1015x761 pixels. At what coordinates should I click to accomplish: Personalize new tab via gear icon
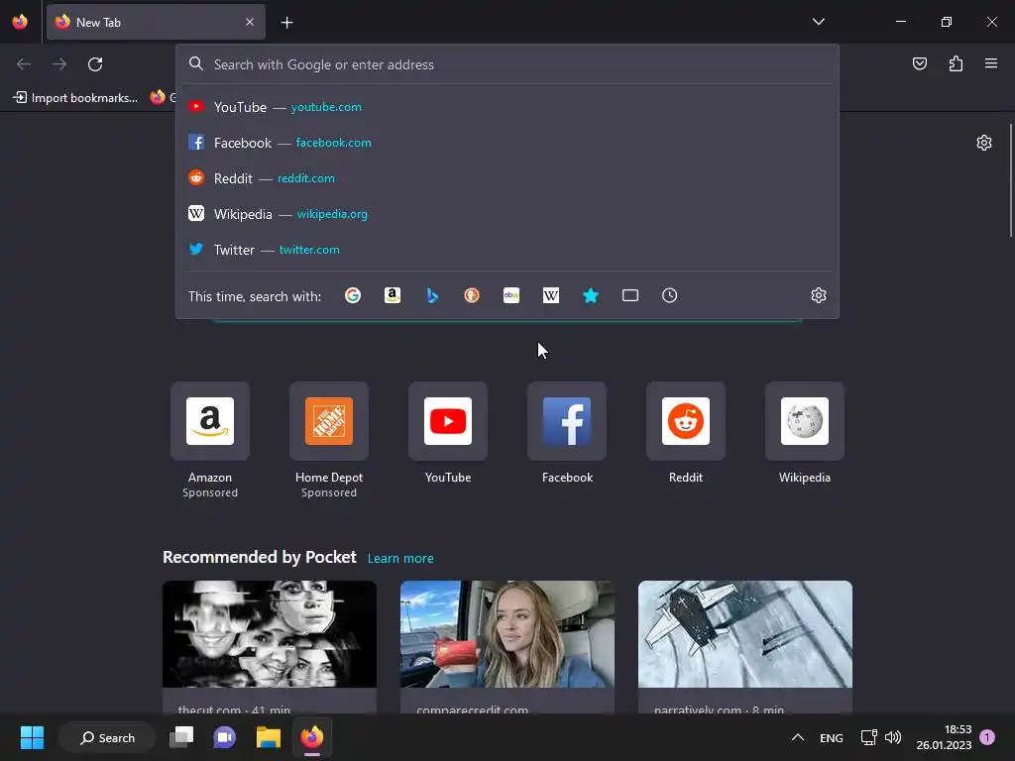click(984, 143)
